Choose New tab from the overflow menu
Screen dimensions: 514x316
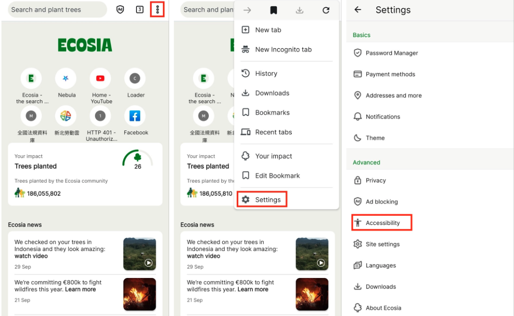click(286, 30)
